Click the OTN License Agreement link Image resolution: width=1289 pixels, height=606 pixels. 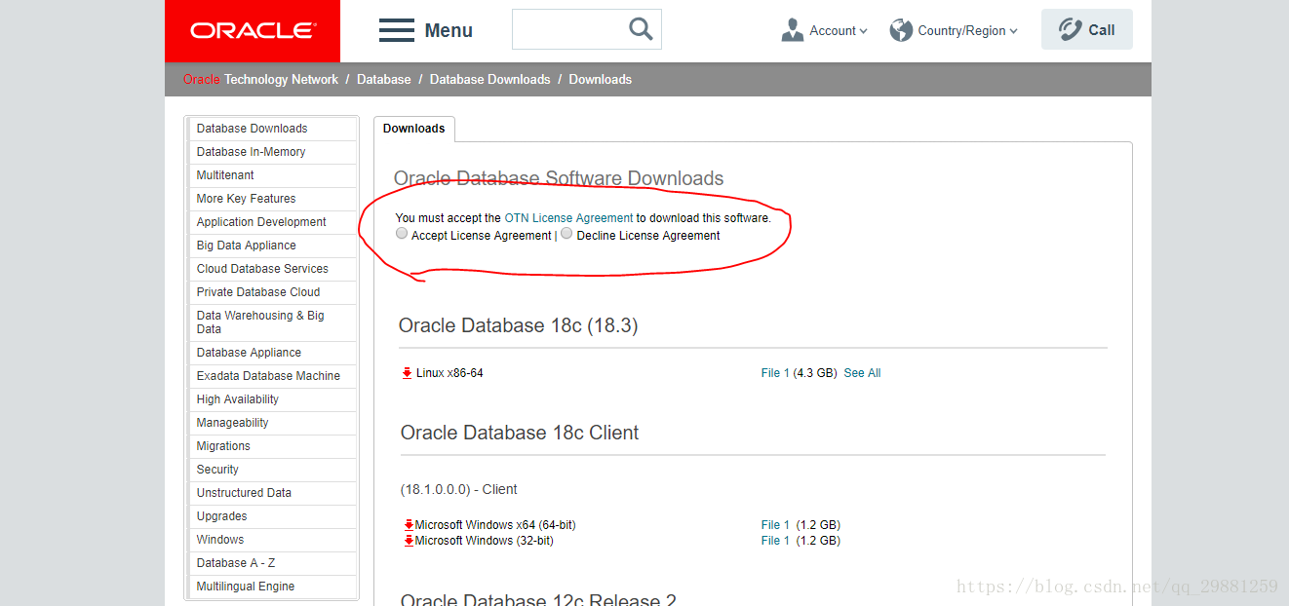568,218
